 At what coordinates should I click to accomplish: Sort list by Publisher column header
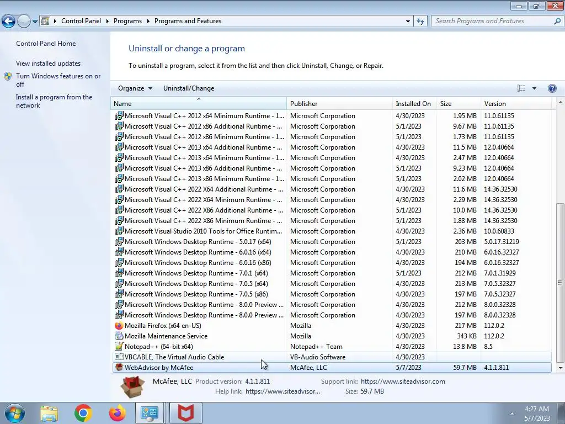[339, 103]
